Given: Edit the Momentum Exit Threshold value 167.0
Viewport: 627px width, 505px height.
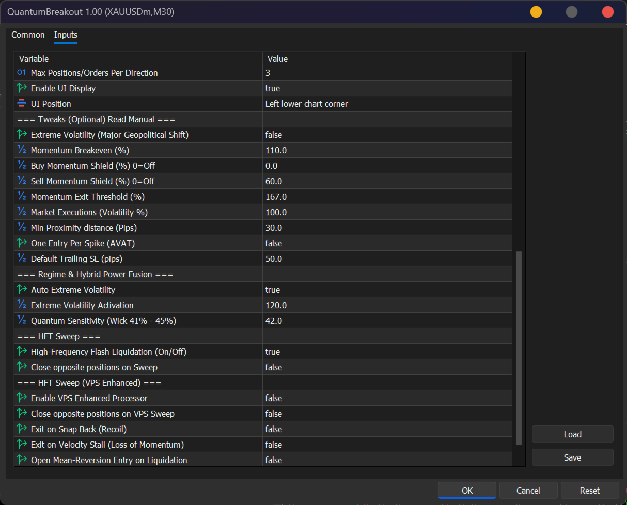Looking at the screenshot, I should [387, 197].
